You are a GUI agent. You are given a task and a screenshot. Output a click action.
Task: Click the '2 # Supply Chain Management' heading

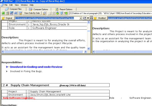[x=26, y=85]
